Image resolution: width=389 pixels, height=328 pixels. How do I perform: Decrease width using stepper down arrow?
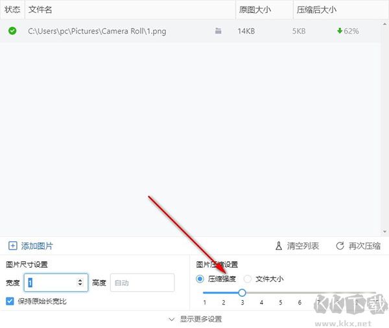[x=80, y=285]
